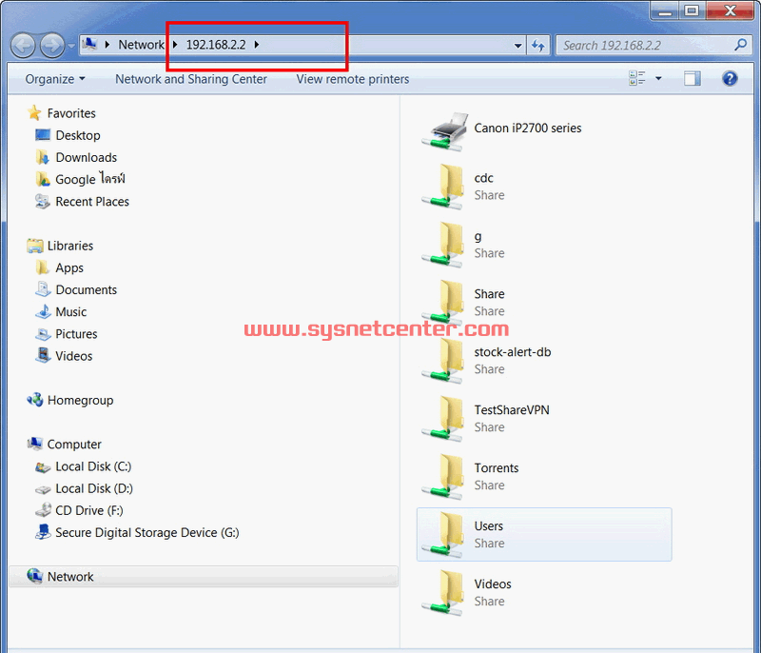Open the Documents library
The height and width of the screenshot is (653, 761).
[87, 289]
